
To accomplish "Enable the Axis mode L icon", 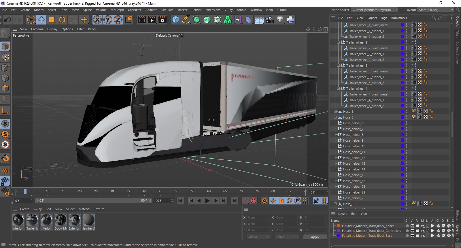I will click(5, 110).
